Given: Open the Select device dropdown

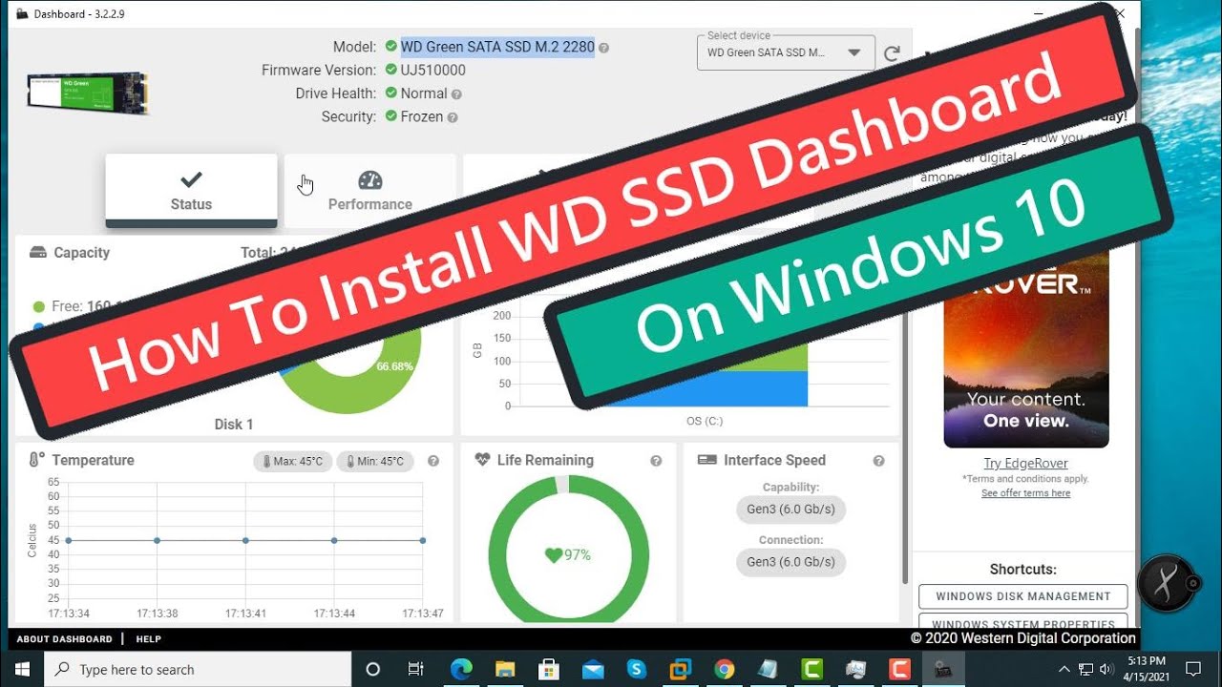Looking at the screenshot, I should pos(787,52).
